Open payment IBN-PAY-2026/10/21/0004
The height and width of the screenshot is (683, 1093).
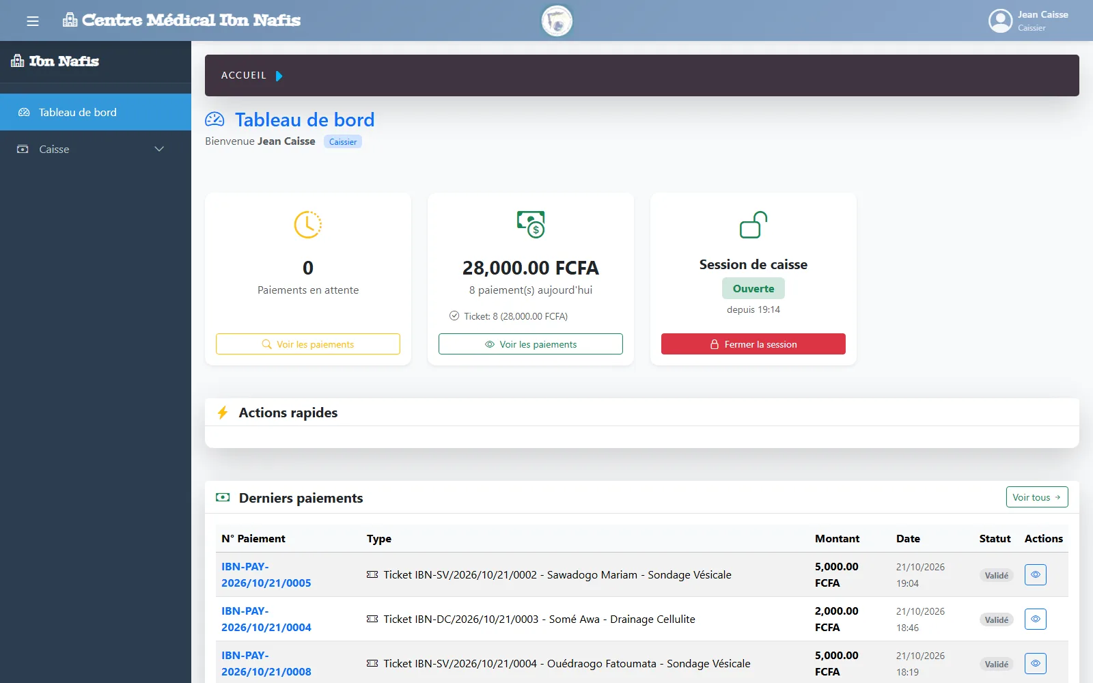pyautogui.click(x=266, y=619)
